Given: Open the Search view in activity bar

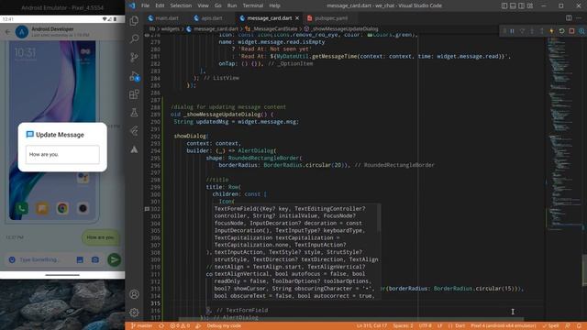Looking at the screenshot, I should click(134, 38).
